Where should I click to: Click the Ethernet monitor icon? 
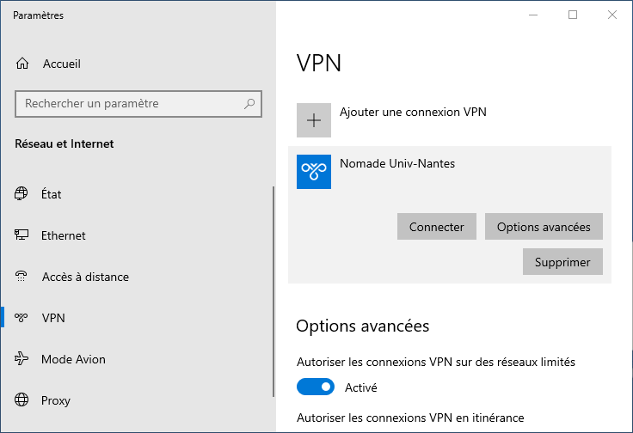pyautogui.click(x=22, y=235)
